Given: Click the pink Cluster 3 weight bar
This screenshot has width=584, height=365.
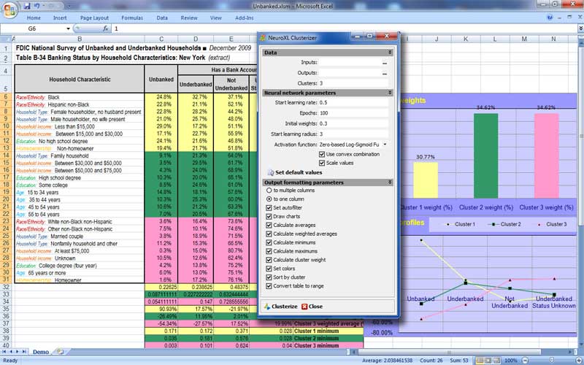Looking at the screenshot, I should point(546,155).
